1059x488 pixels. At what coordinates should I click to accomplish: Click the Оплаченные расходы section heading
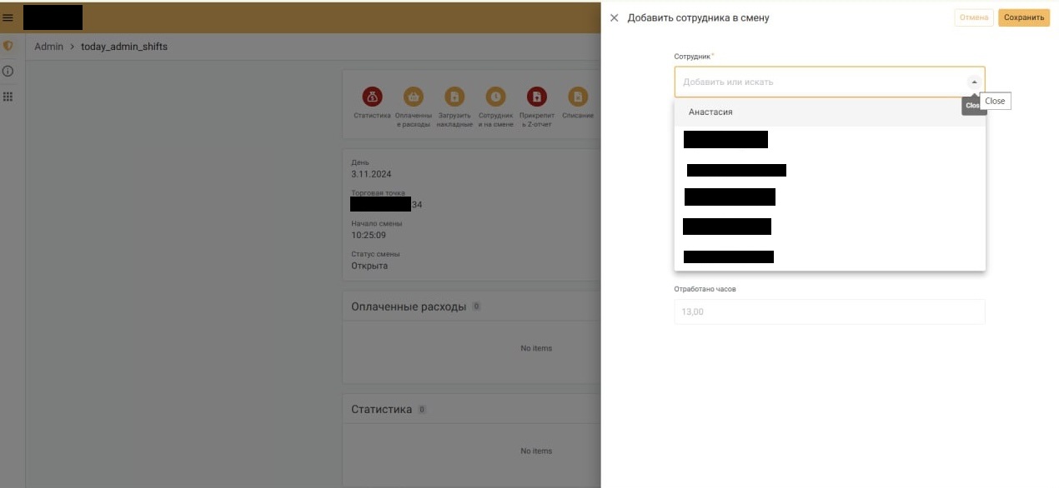(409, 306)
